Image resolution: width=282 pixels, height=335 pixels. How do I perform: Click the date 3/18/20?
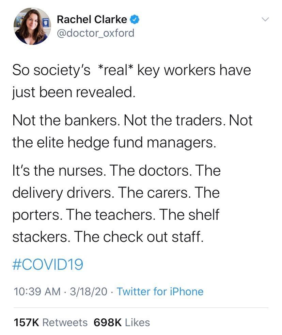[x=85, y=292]
